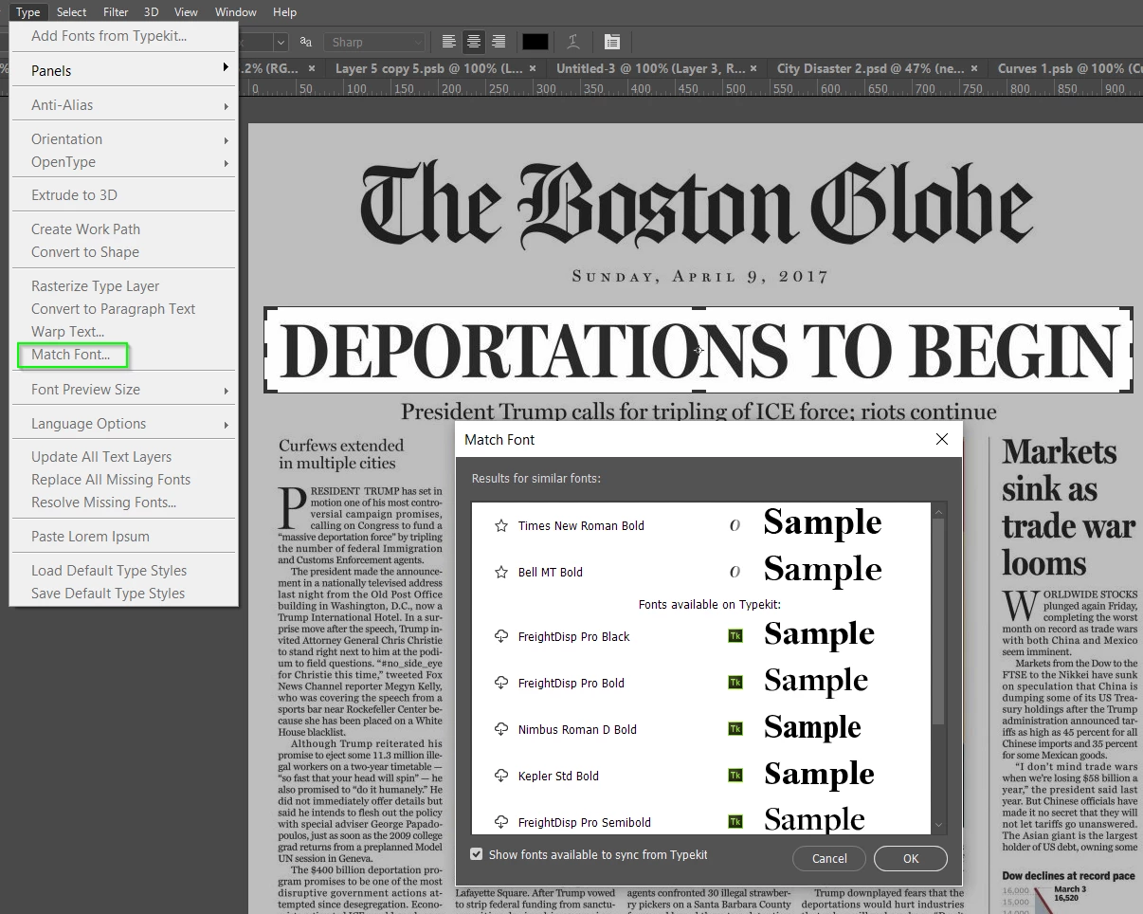
Task: Click OpenType icon beside Times New Roman Bold
Action: tap(735, 525)
